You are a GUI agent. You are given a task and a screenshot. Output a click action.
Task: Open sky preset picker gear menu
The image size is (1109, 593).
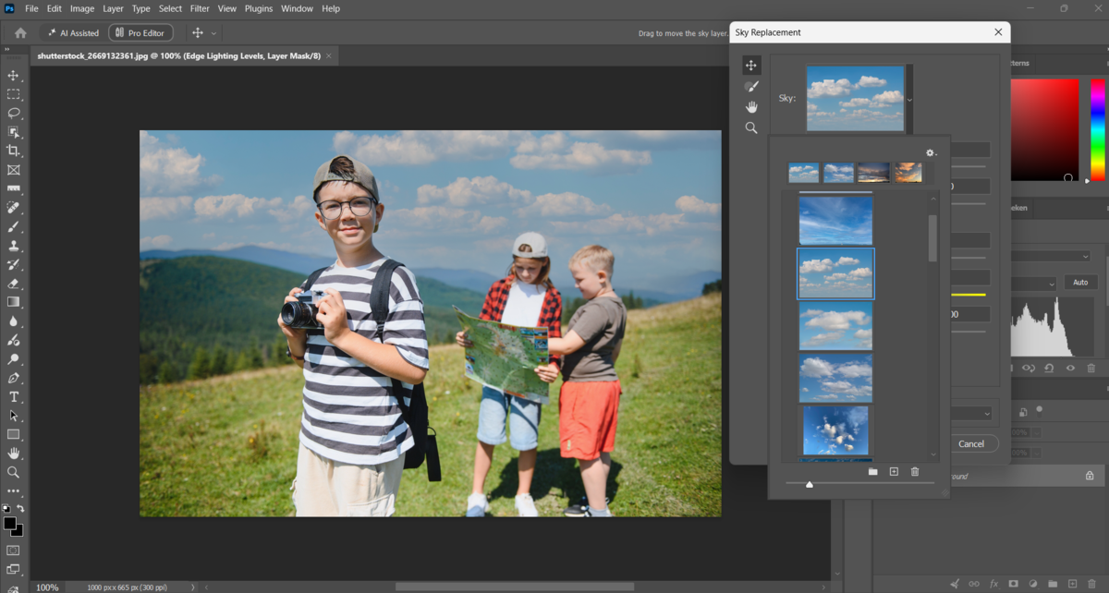931,153
